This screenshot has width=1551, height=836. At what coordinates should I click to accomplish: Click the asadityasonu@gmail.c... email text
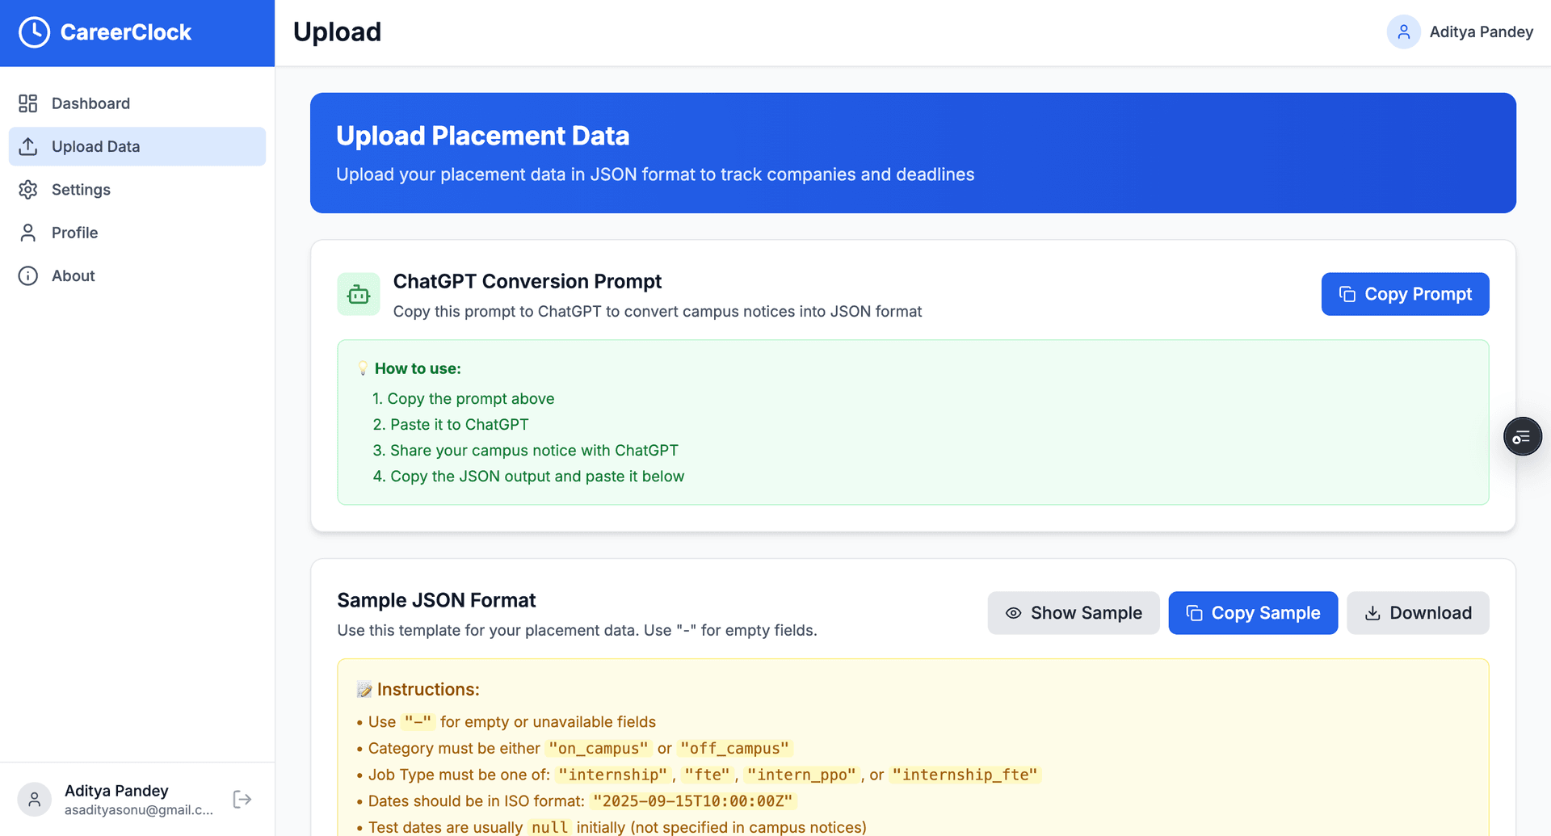click(139, 810)
